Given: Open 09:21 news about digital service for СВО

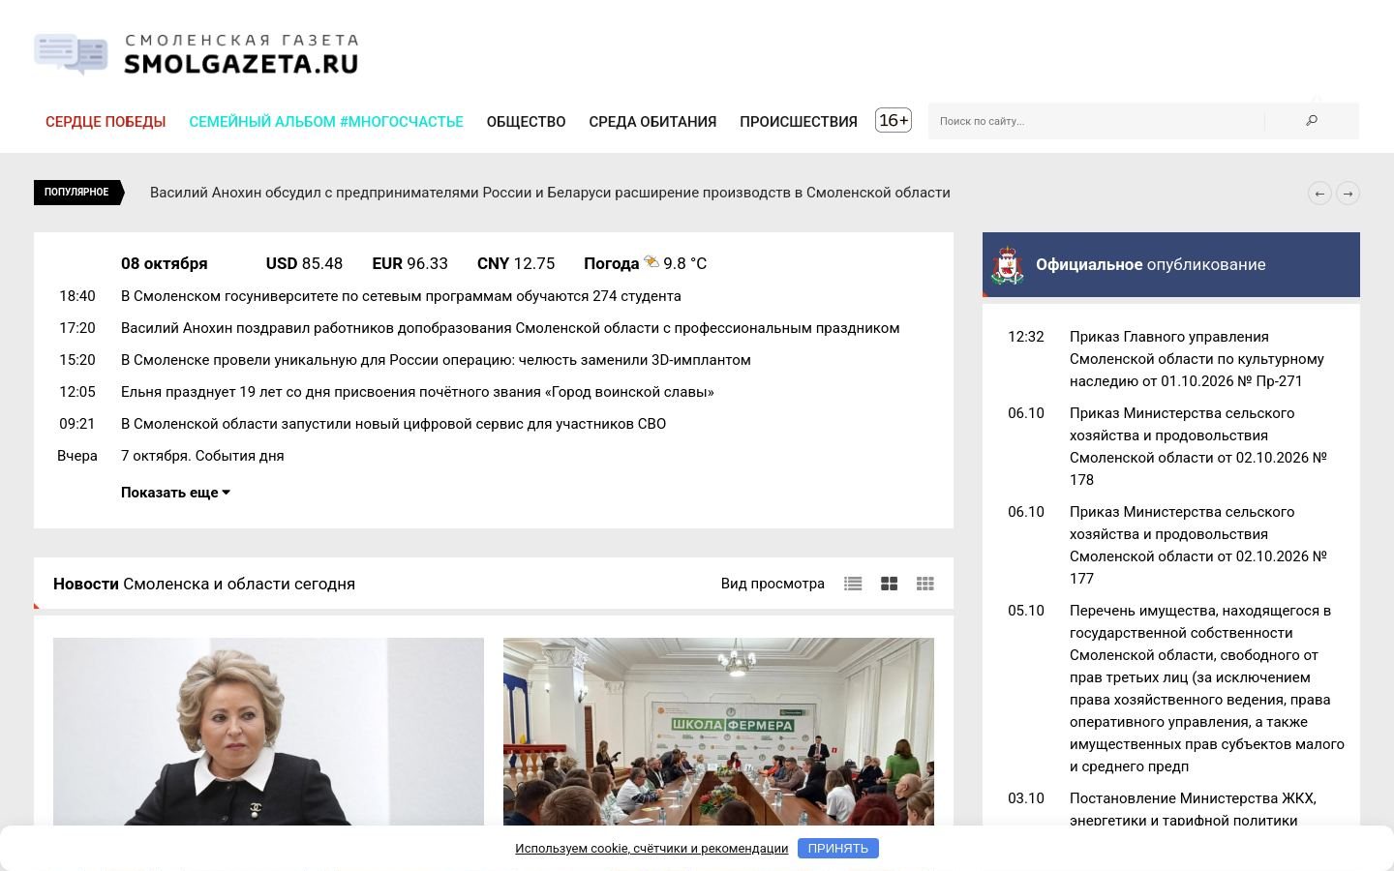Looking at the screenshot, I should 393,424.
